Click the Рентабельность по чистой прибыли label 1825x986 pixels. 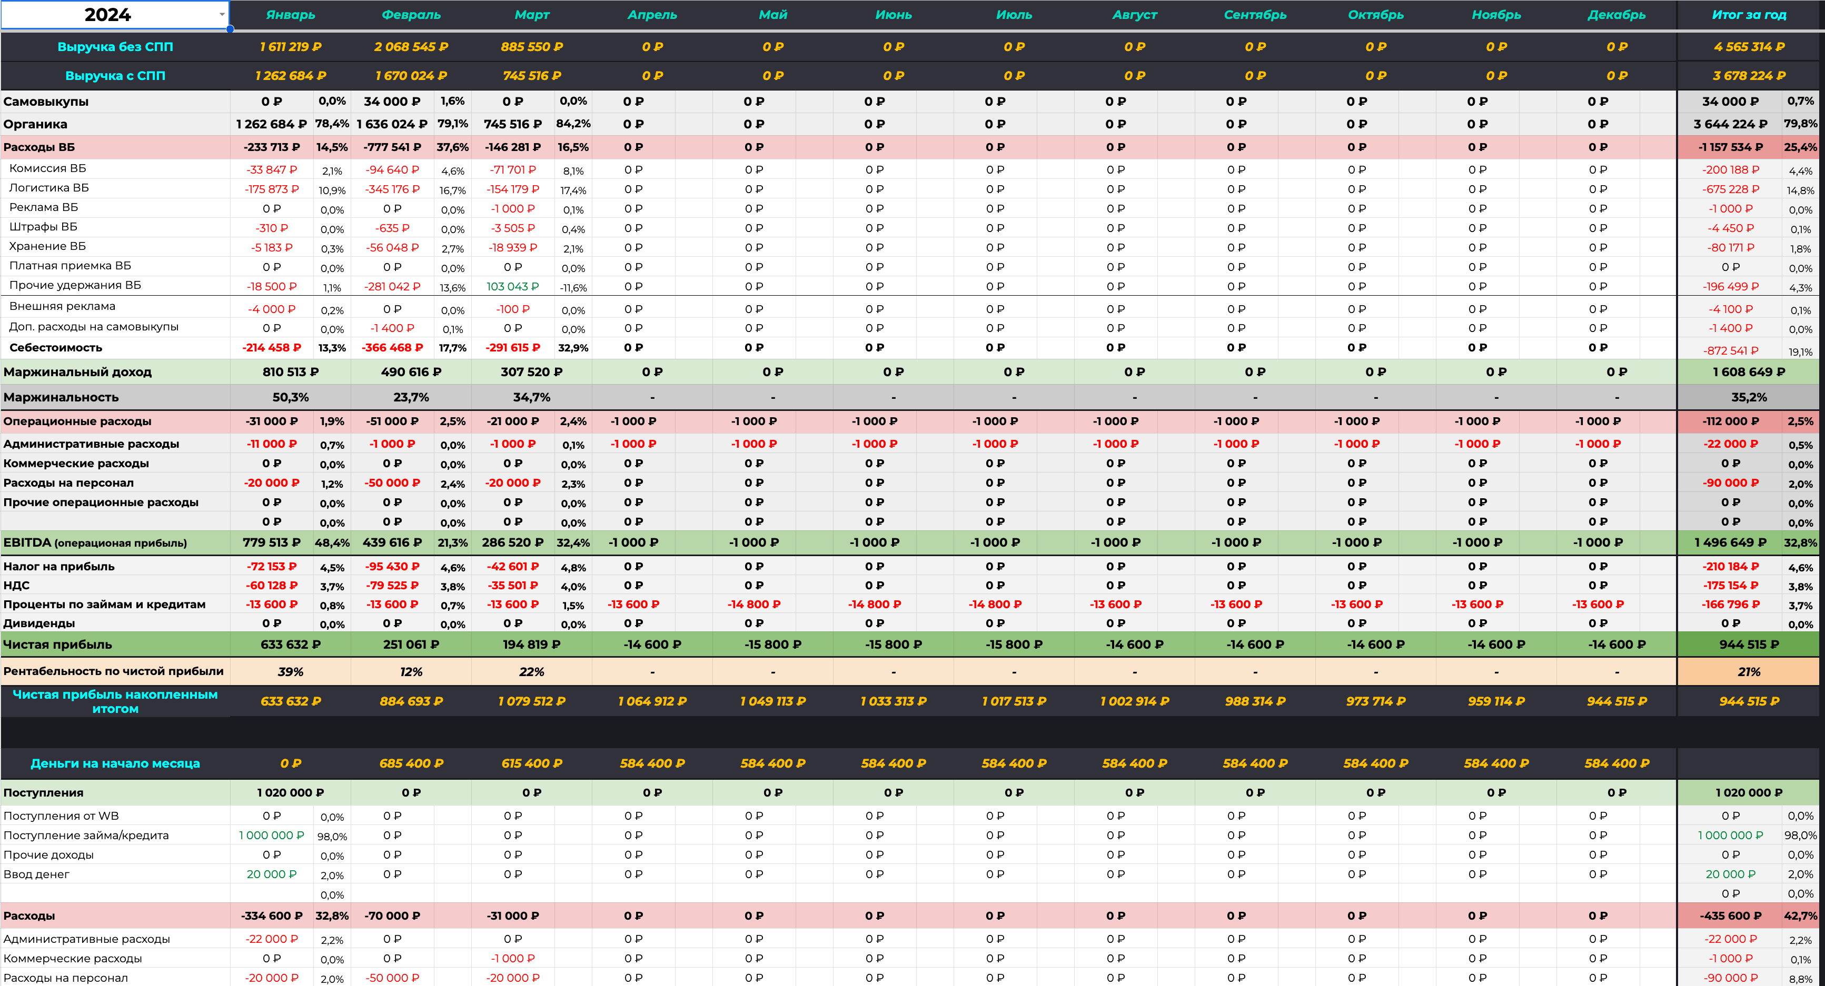(x=113, y=671)
